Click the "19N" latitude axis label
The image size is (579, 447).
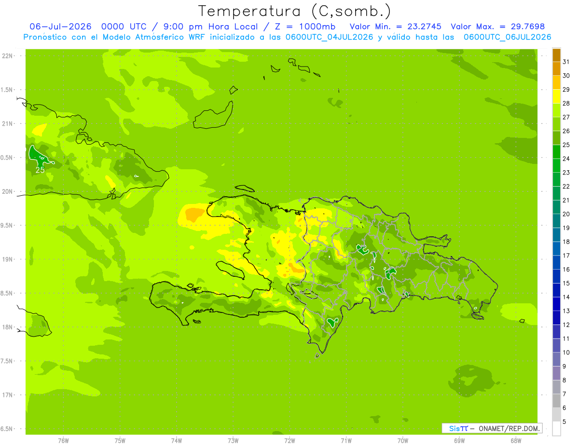[x=8, y=259]
